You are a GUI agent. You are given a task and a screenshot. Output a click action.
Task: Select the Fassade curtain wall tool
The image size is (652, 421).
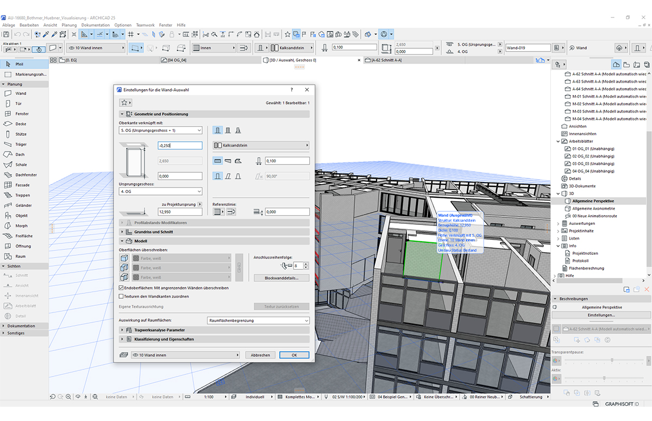point(22,185)
